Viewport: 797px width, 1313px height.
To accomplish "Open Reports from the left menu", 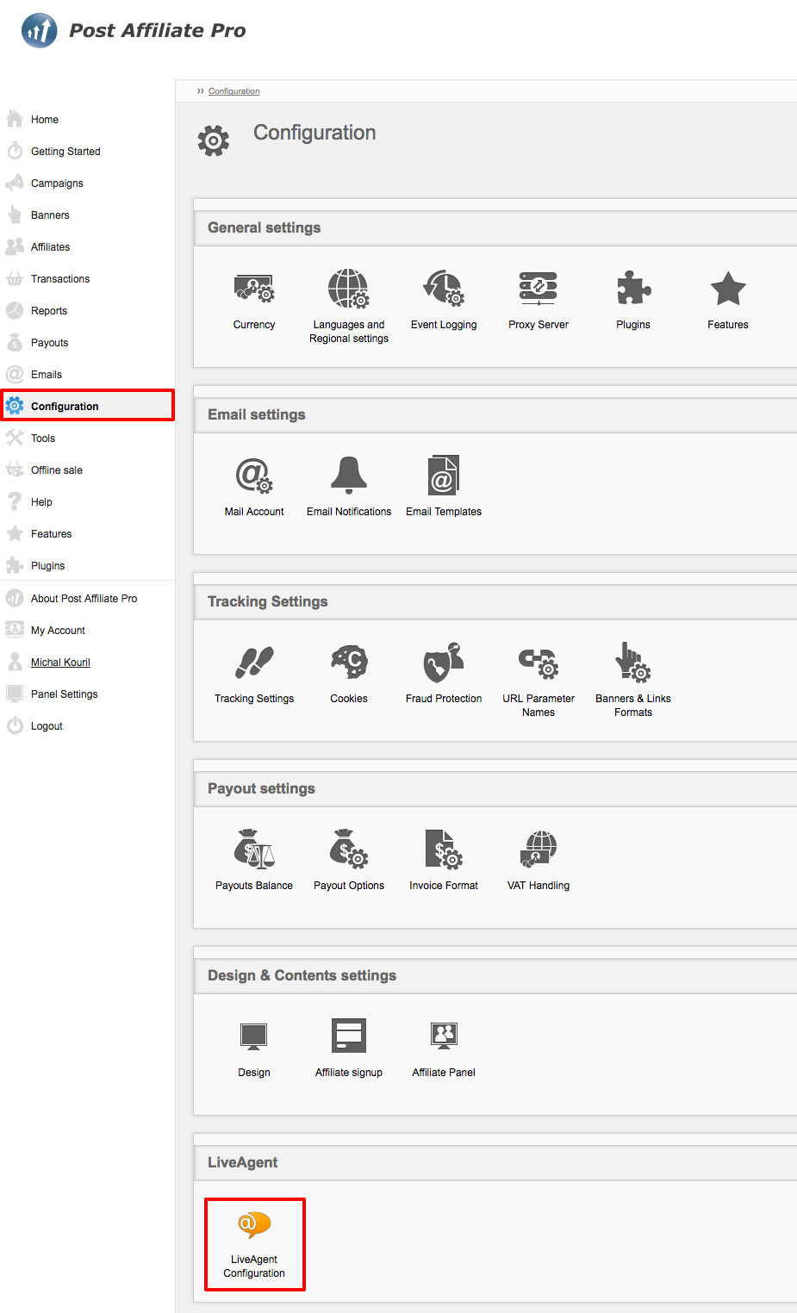I will coord(49,311).
